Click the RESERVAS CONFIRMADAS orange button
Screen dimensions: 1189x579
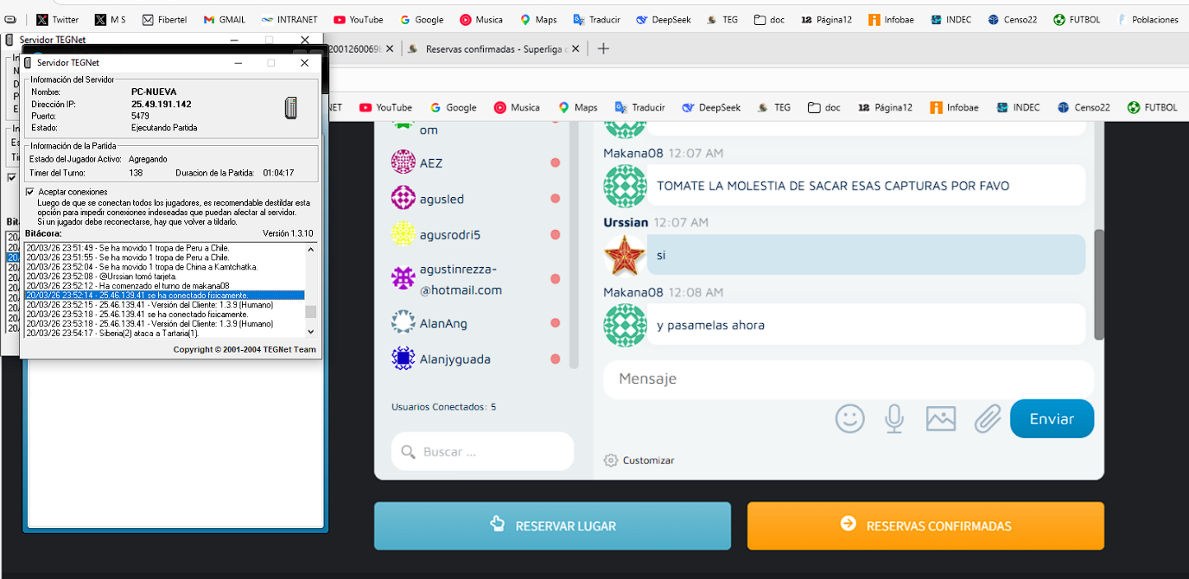[925, 525]
